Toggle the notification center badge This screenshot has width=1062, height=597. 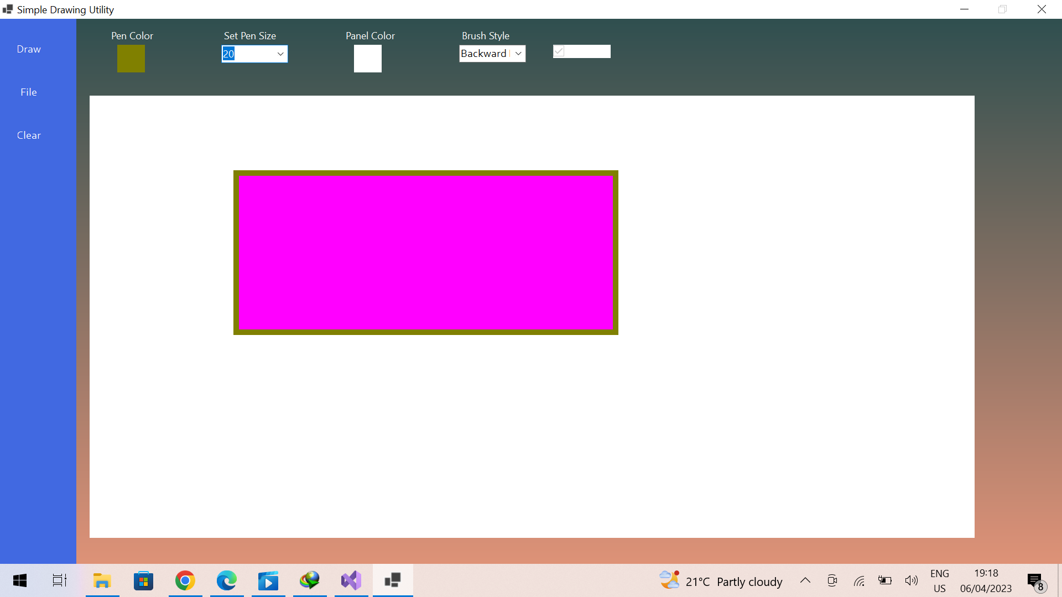(1035, 581)
